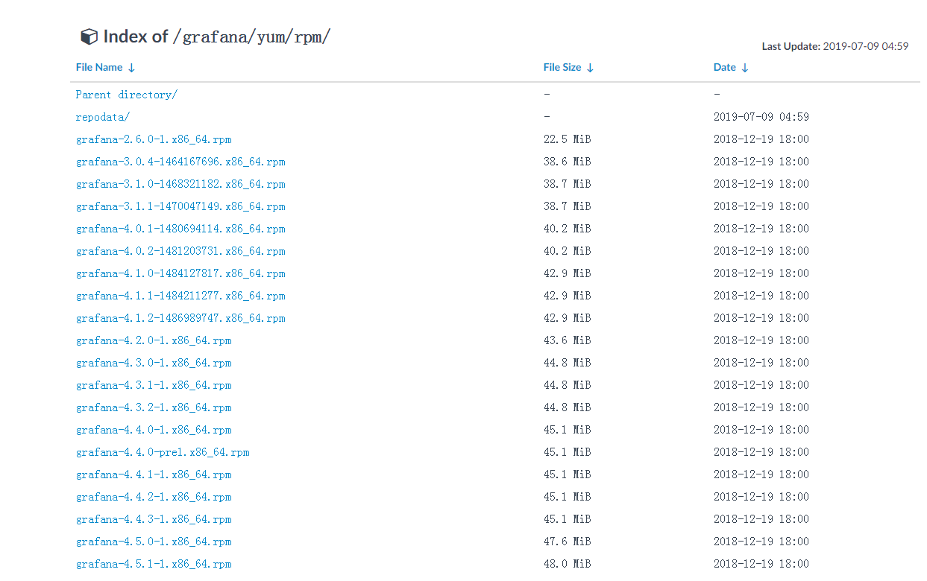The image size is (927, 581).
Task: Click the Last Update timestamp 2019-07-09 04:59
Action: [x=865, y=46]
